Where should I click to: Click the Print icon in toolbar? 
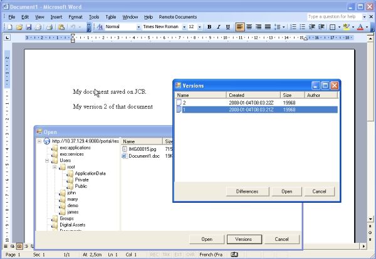pos(50,27)
